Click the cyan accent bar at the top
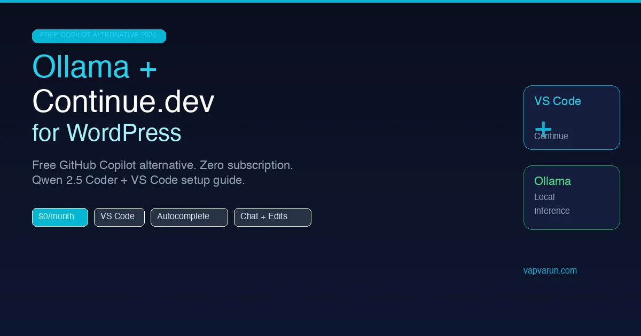Viewport: 641px width, 336px height. pos(320,1)
